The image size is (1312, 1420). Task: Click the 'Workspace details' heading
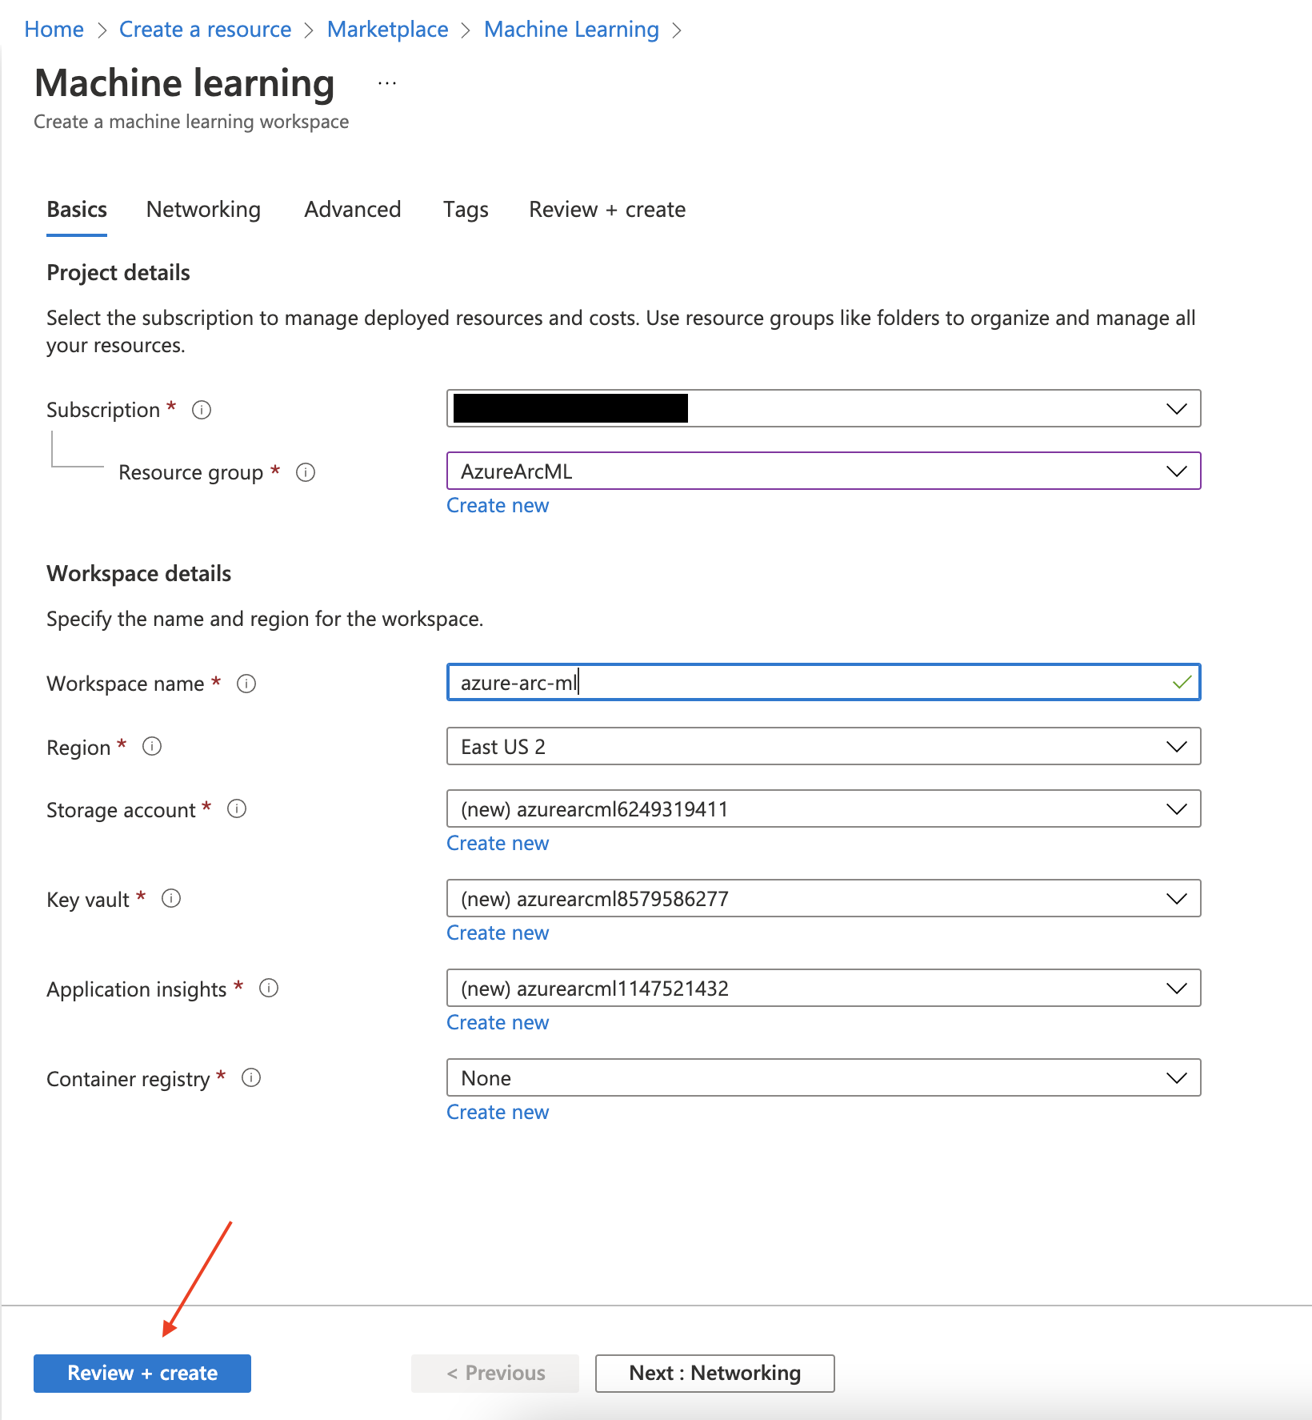(x=138, y=574)
